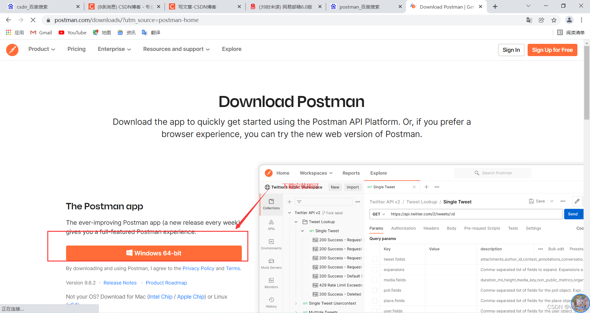The image size is (590, 313).
Task: Expand the Enterprise menu dropdown
Action: click(x=114, y=49)
